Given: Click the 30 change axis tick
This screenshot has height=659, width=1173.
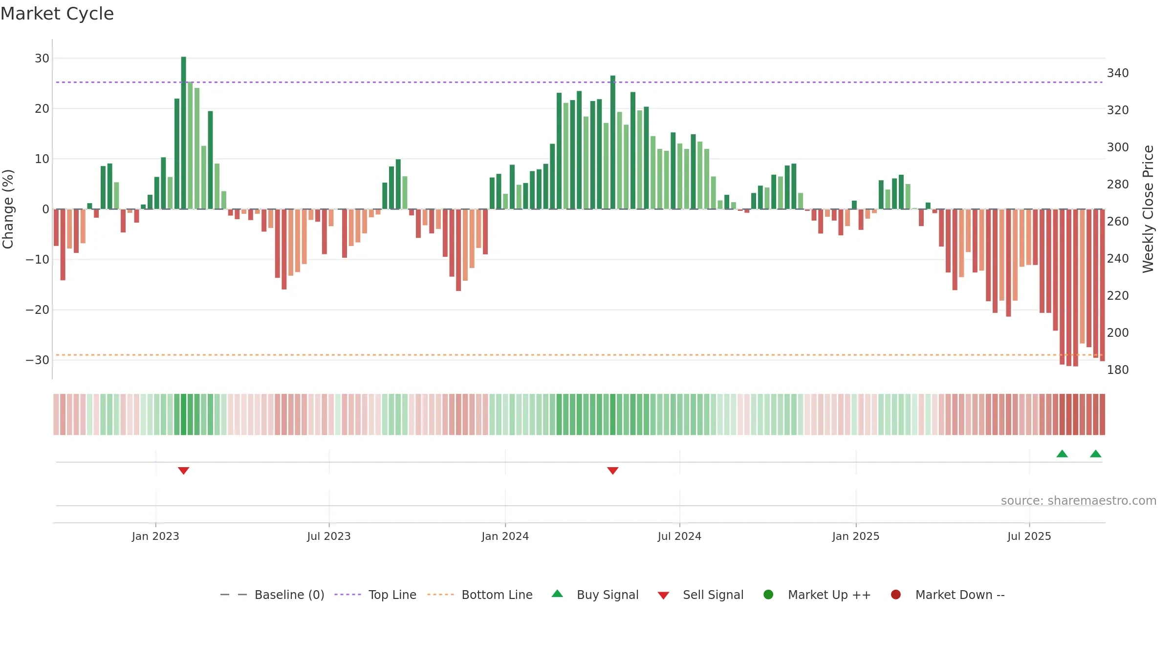Looking at the screenshot, I should coord(42,58).
